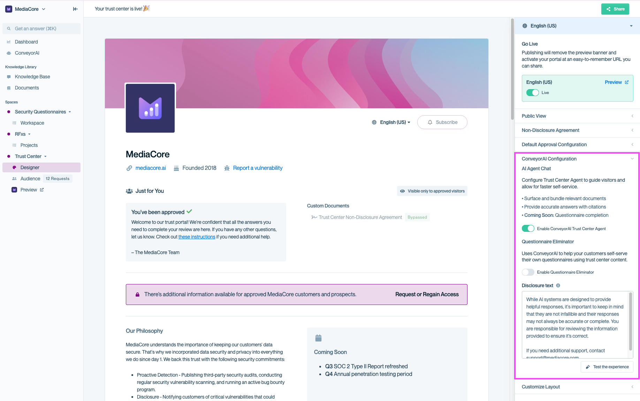Open the page English (US) language dropdown
Image resolution: width=640 pixels, height=401 pixels.
[391, 122]
